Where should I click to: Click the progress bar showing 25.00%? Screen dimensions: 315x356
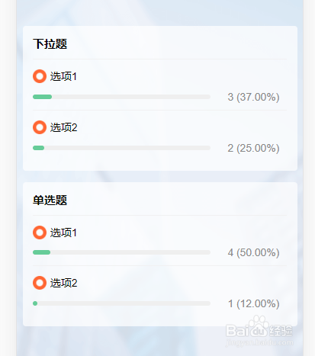point(121,148)
